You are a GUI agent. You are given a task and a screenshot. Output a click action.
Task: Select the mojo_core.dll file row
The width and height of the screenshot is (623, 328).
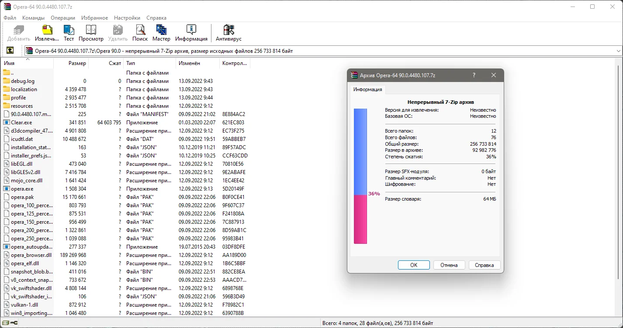(x=125, y=180)
